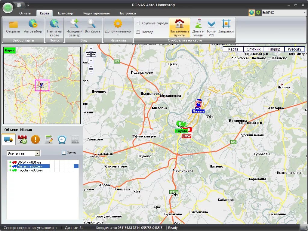Click Точки POI icon
The image size is (308, 231).
click(211, 24)
